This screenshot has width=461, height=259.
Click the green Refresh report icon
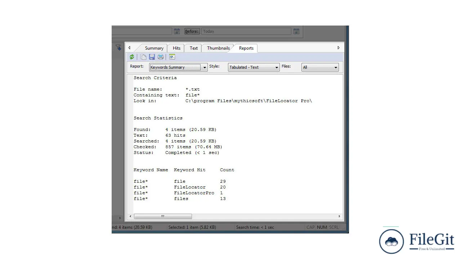[132, 57]
